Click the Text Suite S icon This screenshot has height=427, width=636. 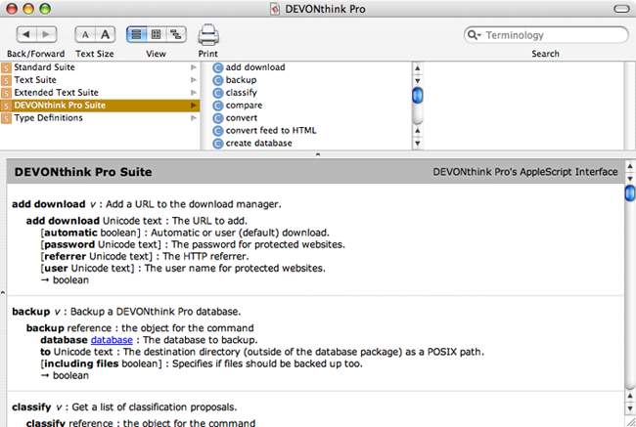coord(6,80)
